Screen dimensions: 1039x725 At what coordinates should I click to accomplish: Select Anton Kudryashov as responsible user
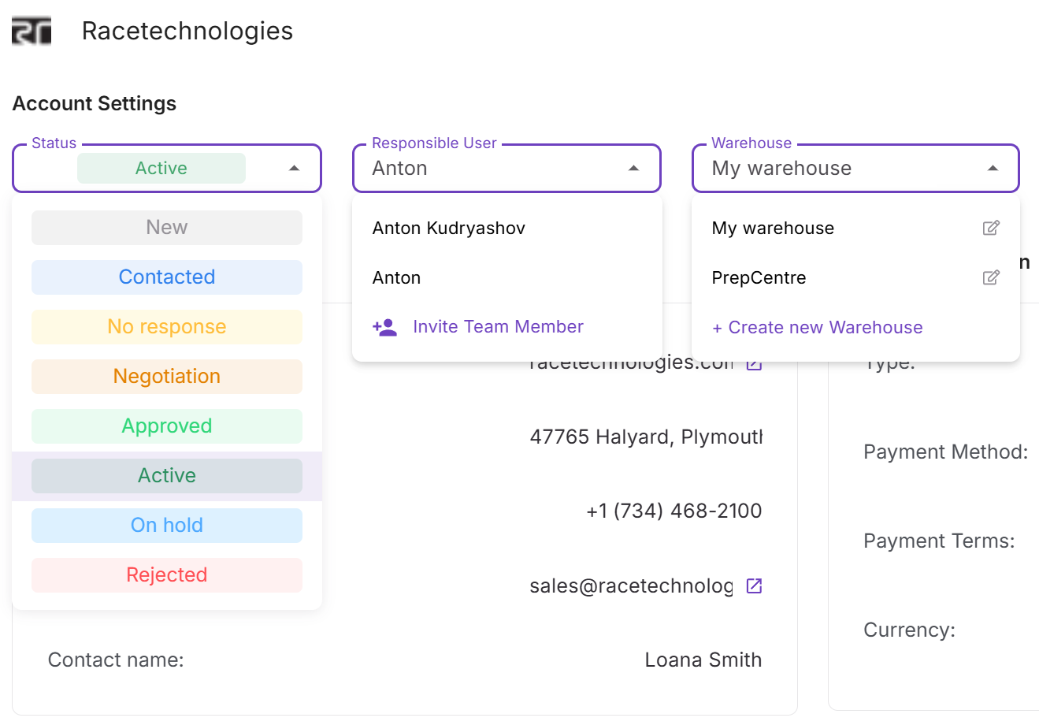click(x=449, y=228)
